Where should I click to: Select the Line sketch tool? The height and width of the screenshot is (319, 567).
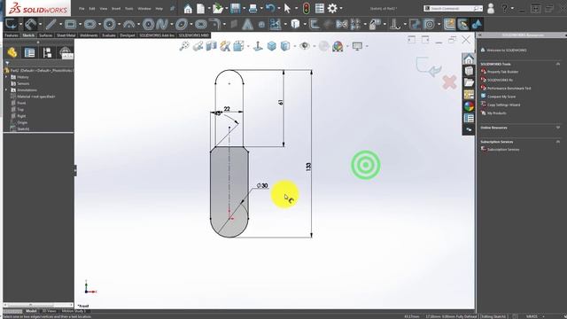(x=50, y=24)
